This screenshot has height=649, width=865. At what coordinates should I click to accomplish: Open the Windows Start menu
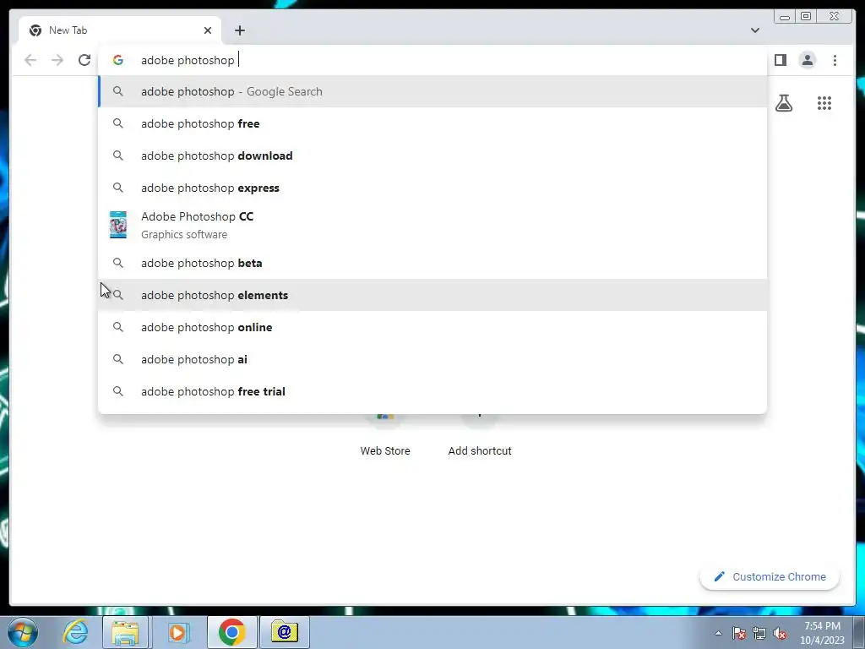[22, 632]
